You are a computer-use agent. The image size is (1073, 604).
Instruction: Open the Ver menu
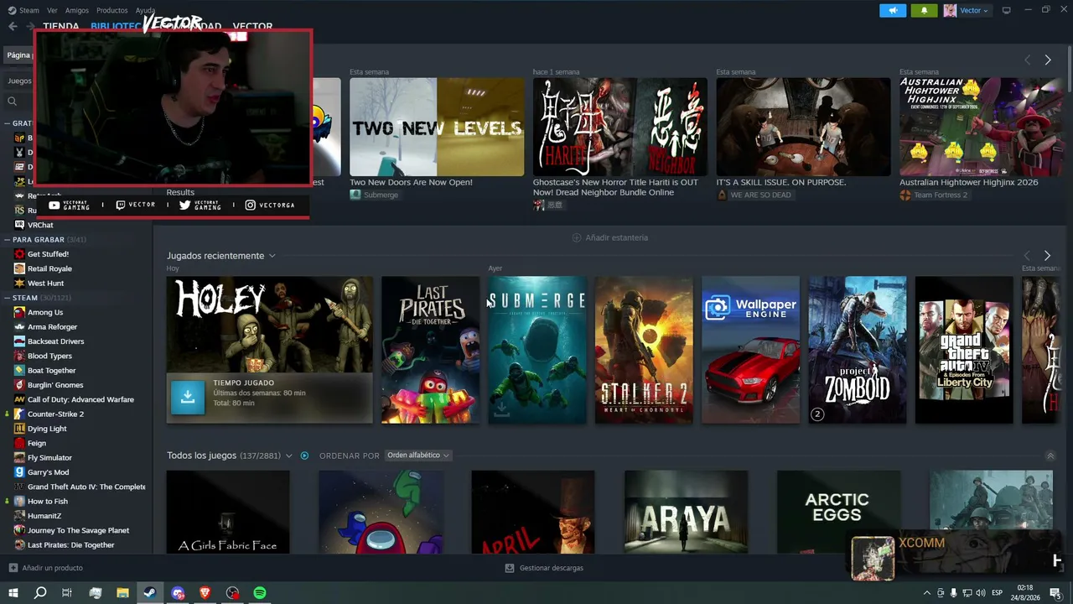pos(52,10)
